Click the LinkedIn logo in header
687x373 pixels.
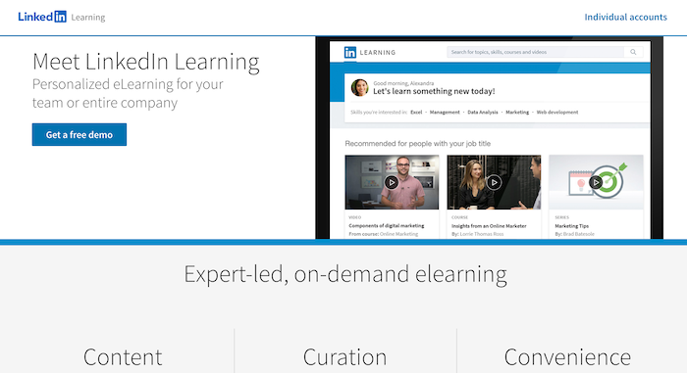(42, 17)
